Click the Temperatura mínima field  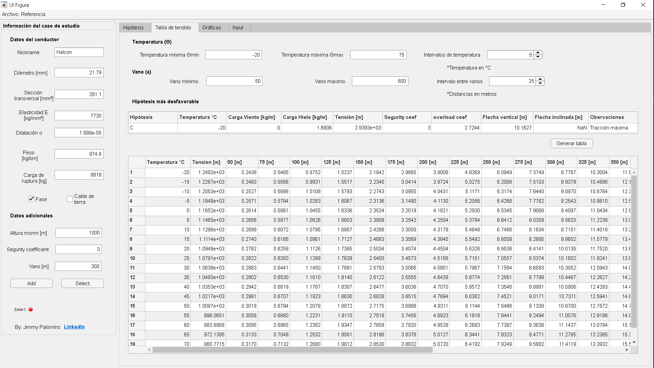pyautogui.click(x=234, y=55)
